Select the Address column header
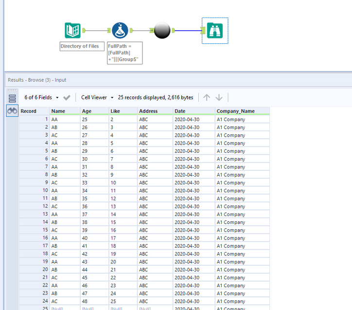 click(148, 111)
